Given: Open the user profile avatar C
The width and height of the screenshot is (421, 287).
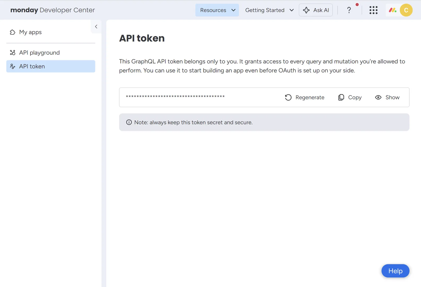Looking at the screenshot, I should [x=406, y=10].
